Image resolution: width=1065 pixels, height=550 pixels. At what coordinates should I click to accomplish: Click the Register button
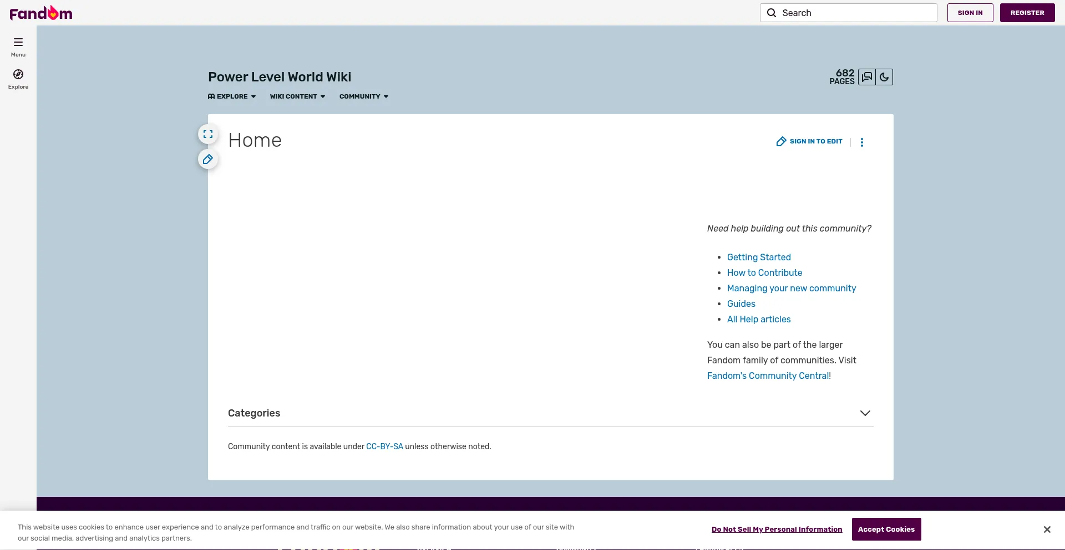pos(1027,13)
